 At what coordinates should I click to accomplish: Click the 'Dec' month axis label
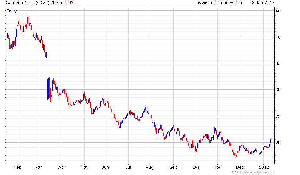tap(240, 167)
